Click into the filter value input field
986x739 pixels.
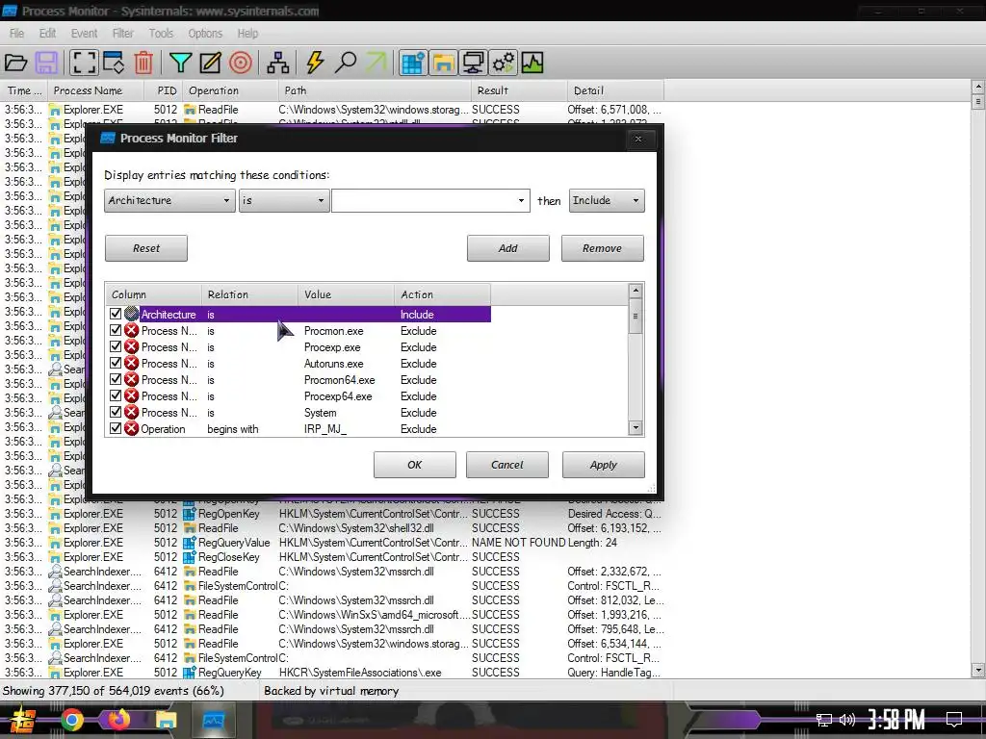[424, 200]
